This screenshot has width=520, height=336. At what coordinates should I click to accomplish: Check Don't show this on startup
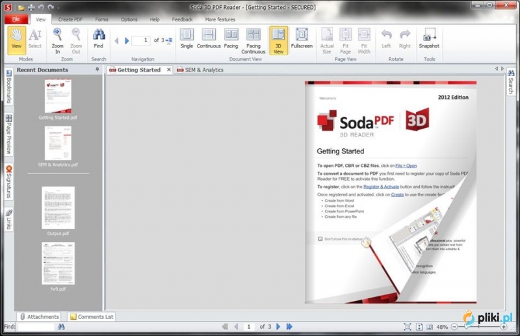(320, 239)
